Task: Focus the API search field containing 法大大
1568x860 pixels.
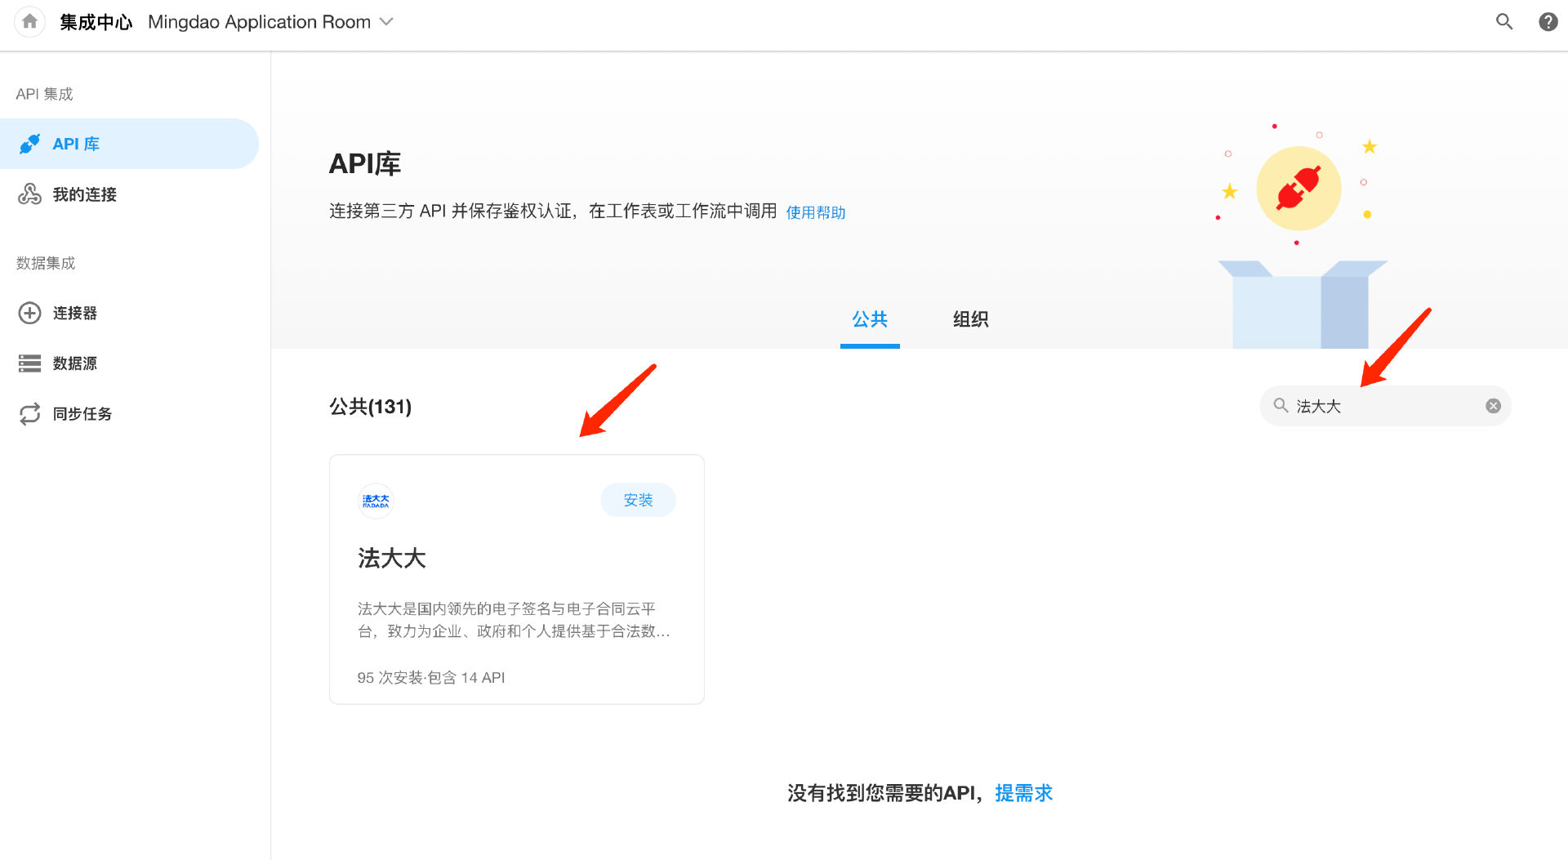Action: point(1386,406)
